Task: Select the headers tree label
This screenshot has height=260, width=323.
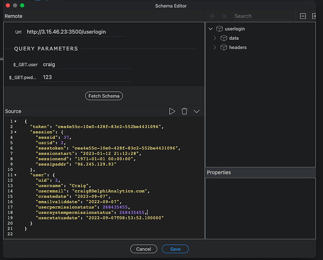Action: [238, 47]
